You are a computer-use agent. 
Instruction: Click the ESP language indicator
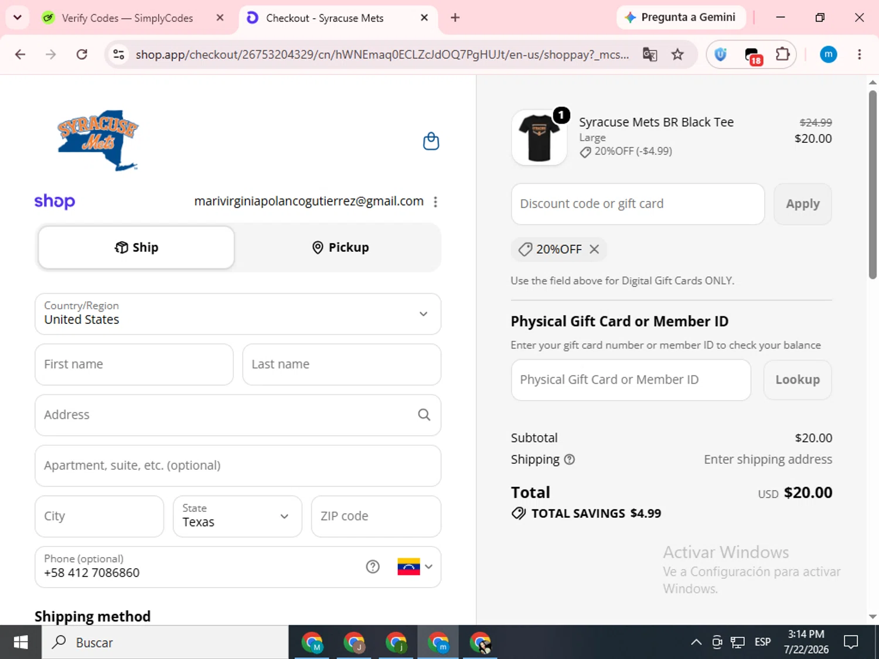coord(763,642)
